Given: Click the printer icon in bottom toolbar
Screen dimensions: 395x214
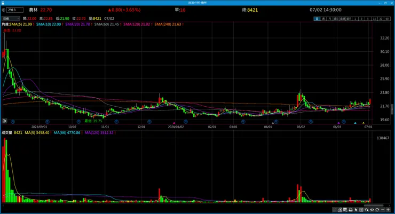Looking at the screenshot, I should pyautogui.click(x=350, y=210).
